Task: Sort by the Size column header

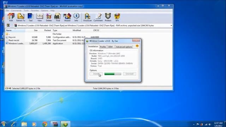Action: coord(32,30)
